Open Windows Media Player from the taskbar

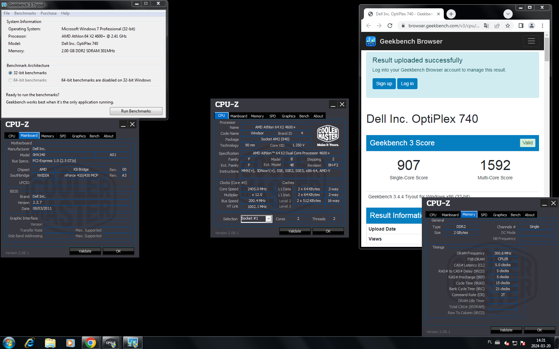click(x=70, y=343)
